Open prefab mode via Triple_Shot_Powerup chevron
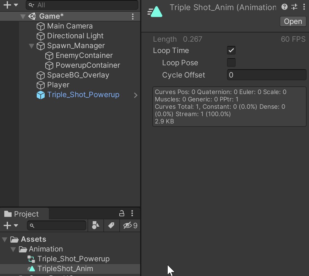Image resolution: width=309 pixels, height=276 pixels. coord(136,95)
